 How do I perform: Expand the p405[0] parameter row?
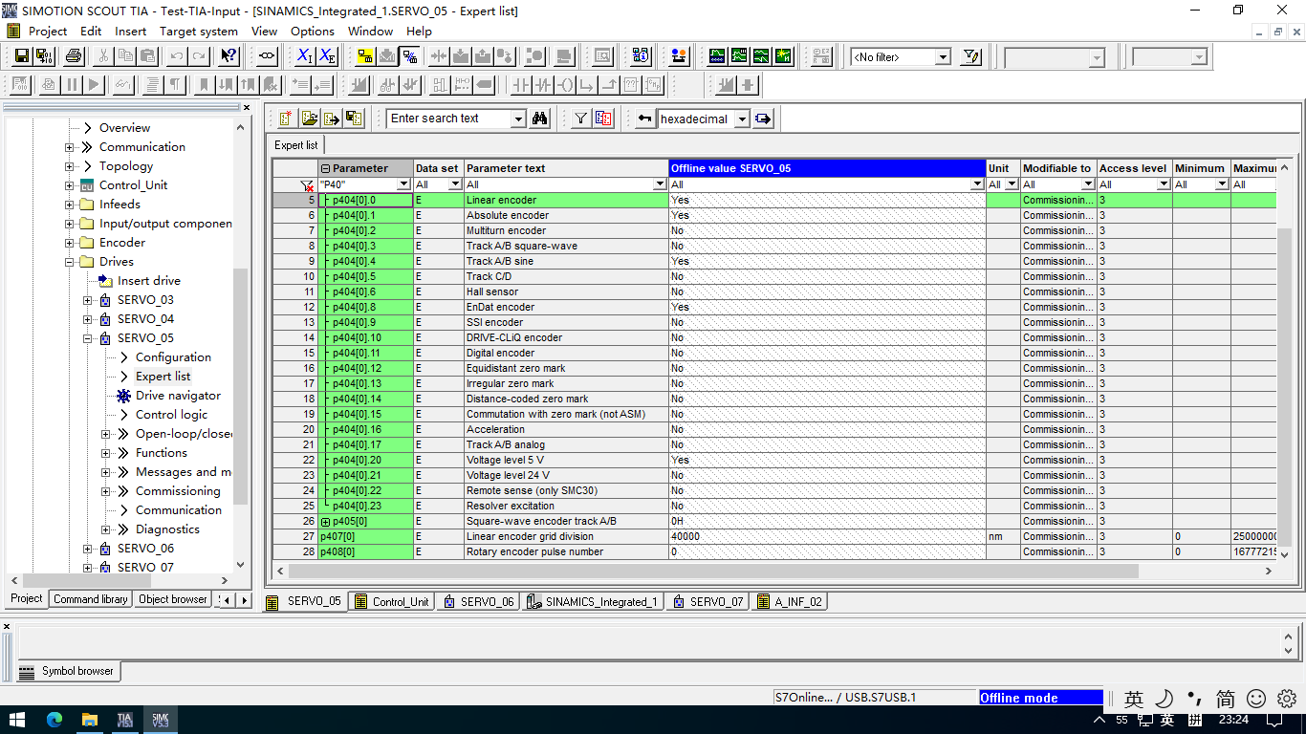pos(325,522)
